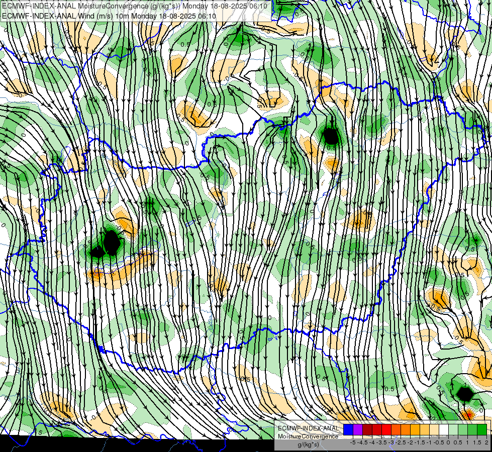Image resolution: width=492 pixels, height=452 pixels.
Task: Click the 'g/(kg*s)' unit label in legend
Action: click(x=308, y=444)
